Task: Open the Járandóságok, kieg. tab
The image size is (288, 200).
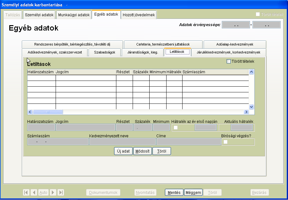Action: point(143,52)
